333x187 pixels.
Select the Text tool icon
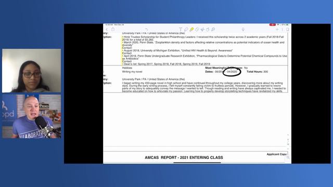[181, 30]
